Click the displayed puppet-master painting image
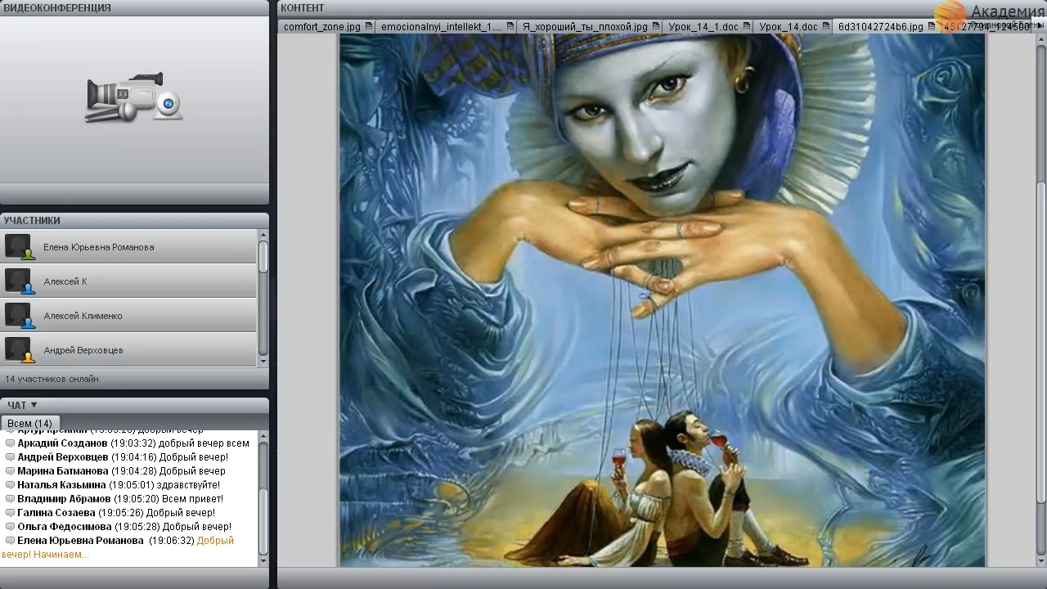 pyautogui.click(x=663, y=300)
